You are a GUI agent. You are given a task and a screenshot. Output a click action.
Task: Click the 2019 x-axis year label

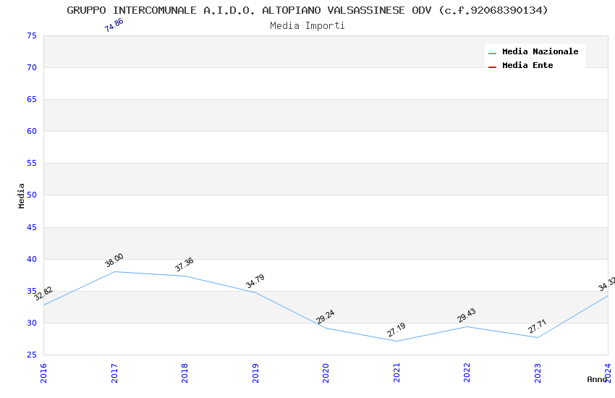pyautogui.click(x=255, y=373)
